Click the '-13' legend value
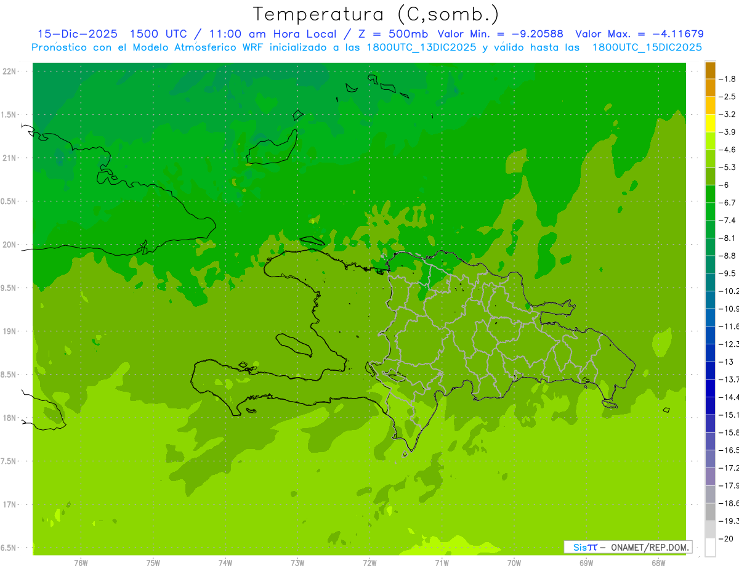The image size is (739, 571). click(x=726, y=362)
